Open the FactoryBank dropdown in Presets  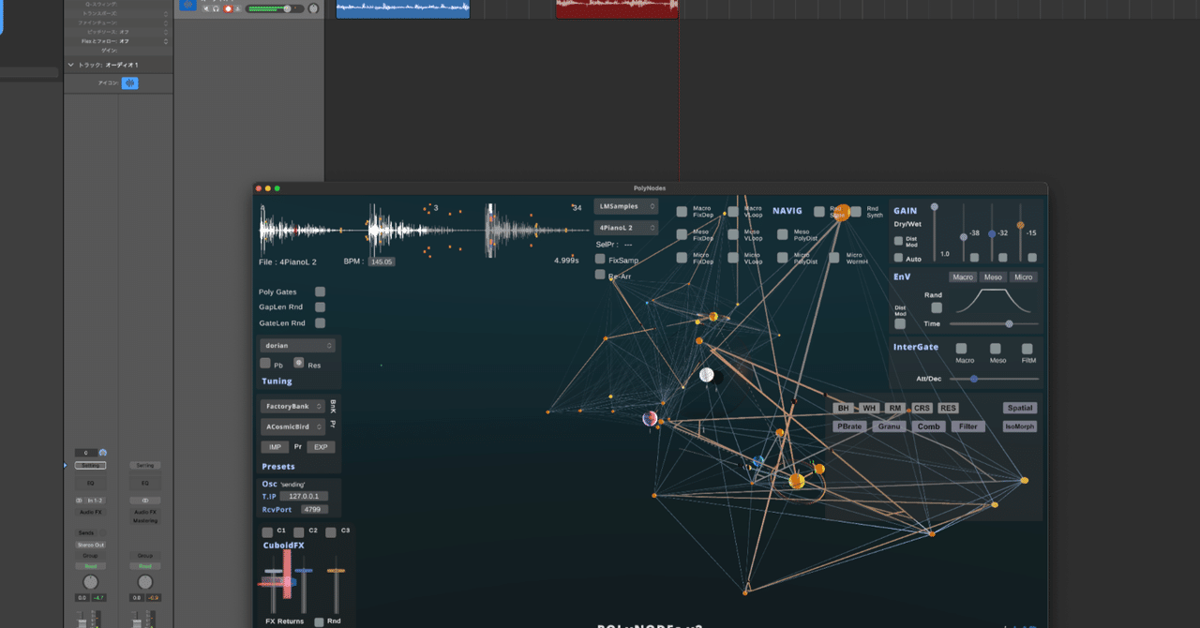pos(292,406)
